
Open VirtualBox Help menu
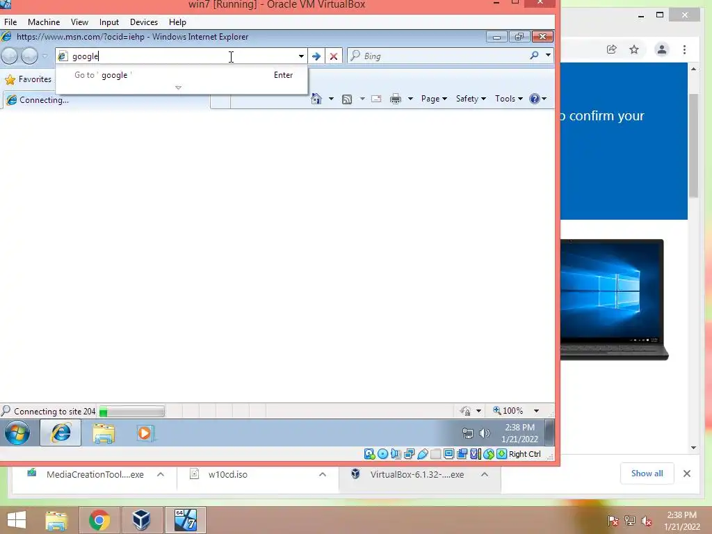tap(177, 22)
